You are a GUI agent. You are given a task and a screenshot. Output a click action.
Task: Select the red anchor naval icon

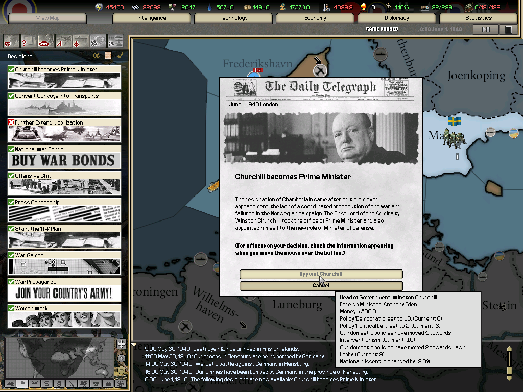tap(81, 41)
